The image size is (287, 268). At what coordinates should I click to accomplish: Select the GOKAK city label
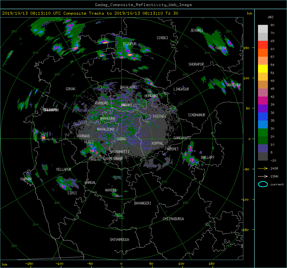pyautogui.click(x=70, y=89)
